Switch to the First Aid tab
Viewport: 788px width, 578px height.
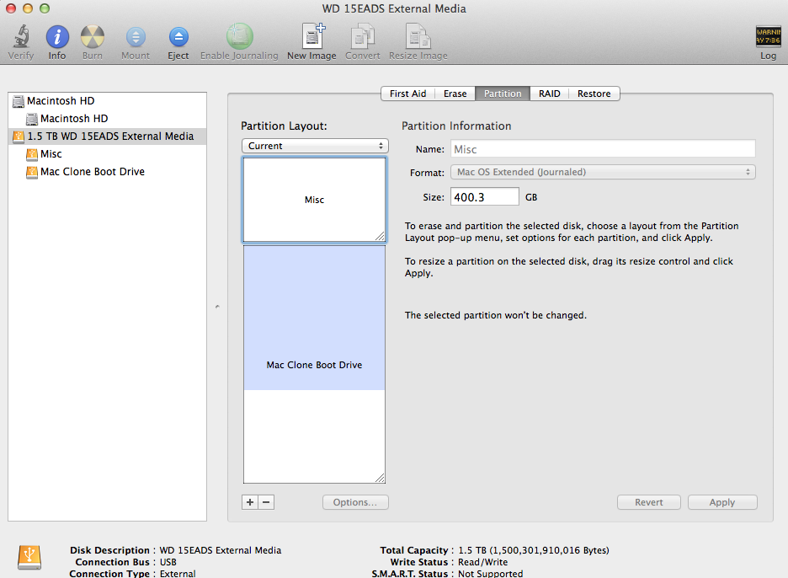(x=407, y=94)
